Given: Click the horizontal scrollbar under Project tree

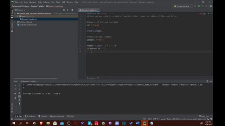Looking at the screenshot, I should (x=35, y=78).
